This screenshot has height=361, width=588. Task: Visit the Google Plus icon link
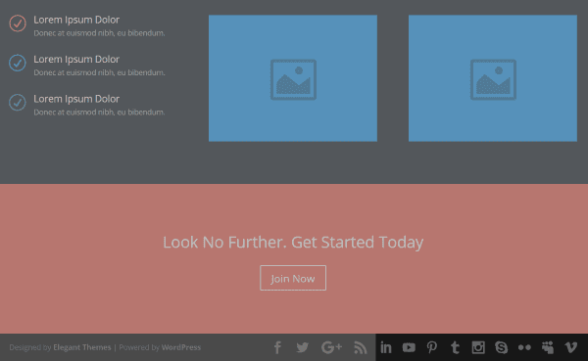(x=331, y=347)
